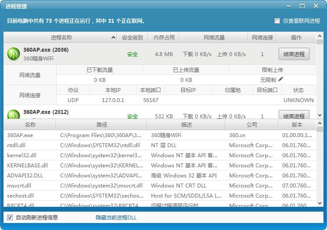
Task: Sort by 网络流量 column header
Action: 214,38
